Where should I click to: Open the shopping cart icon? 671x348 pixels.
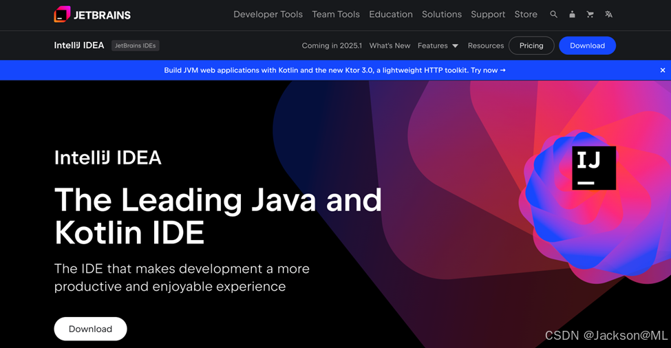pos(590,14)
